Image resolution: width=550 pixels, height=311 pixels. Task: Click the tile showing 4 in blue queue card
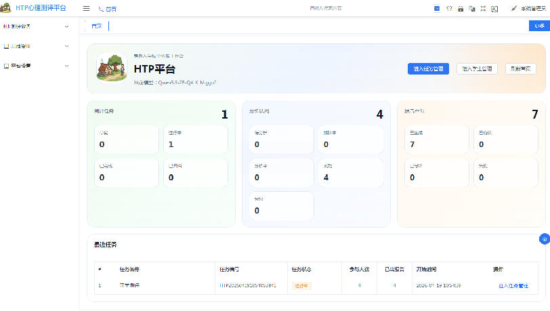pyautogui.click(x=351, y=173)
